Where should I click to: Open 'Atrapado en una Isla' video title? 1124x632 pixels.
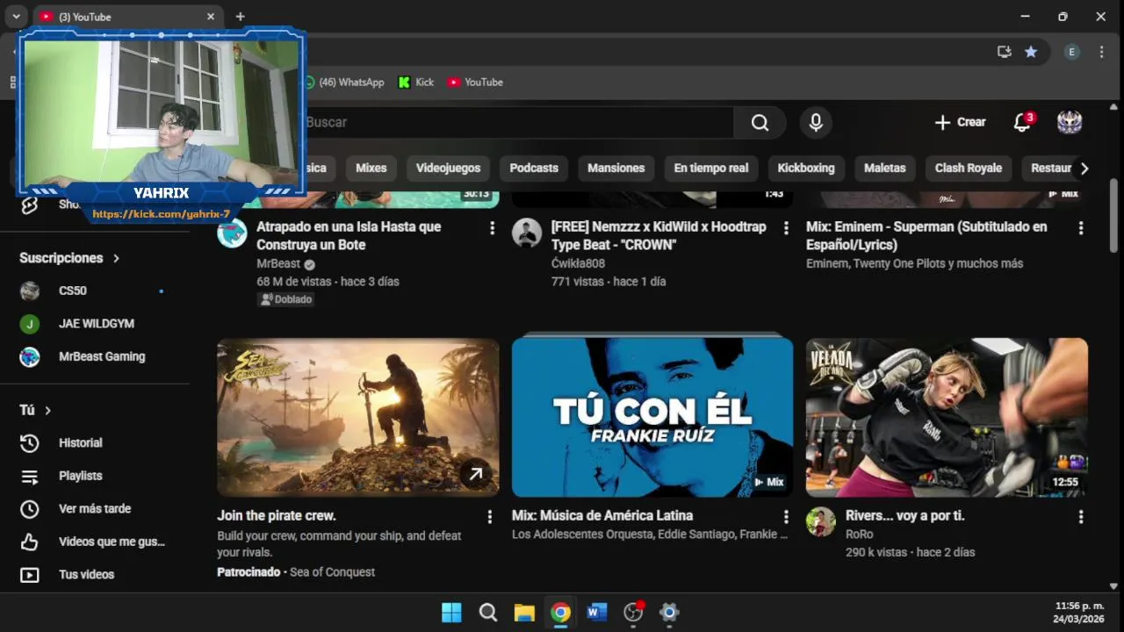pyautogui.click(x=349, y=236)
